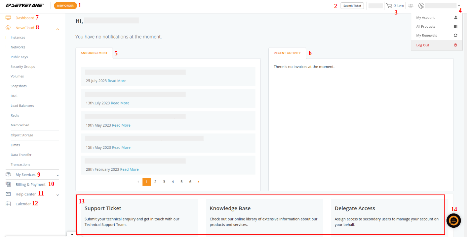Open My Renewals from account menu

(426, 35)
